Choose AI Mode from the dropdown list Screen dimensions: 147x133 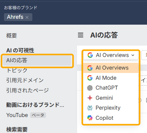pos(111,78)
